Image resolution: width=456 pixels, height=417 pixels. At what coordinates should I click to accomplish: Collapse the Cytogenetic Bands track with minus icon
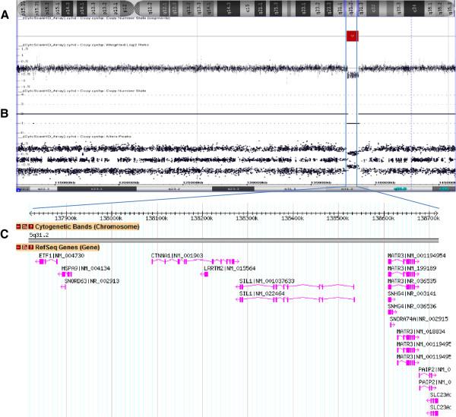click(x=18, y=226)
